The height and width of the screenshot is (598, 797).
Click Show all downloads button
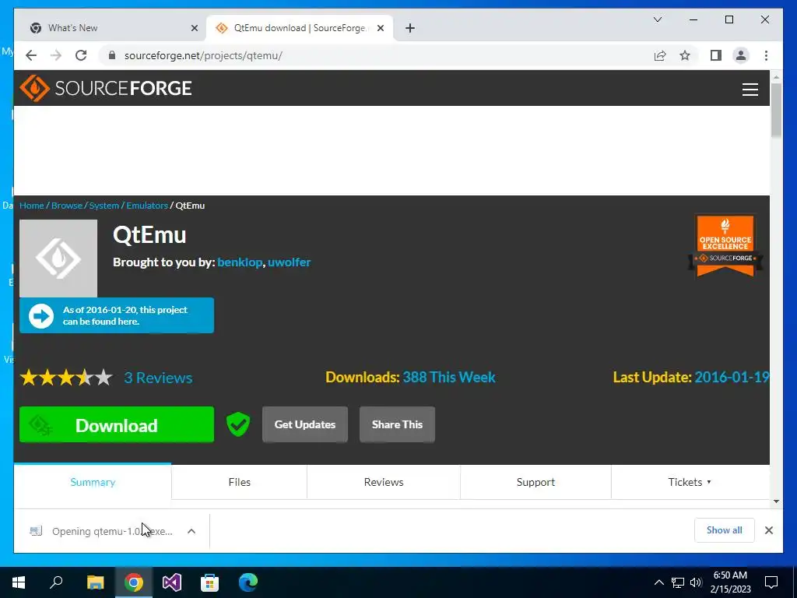tap(725, 530)
